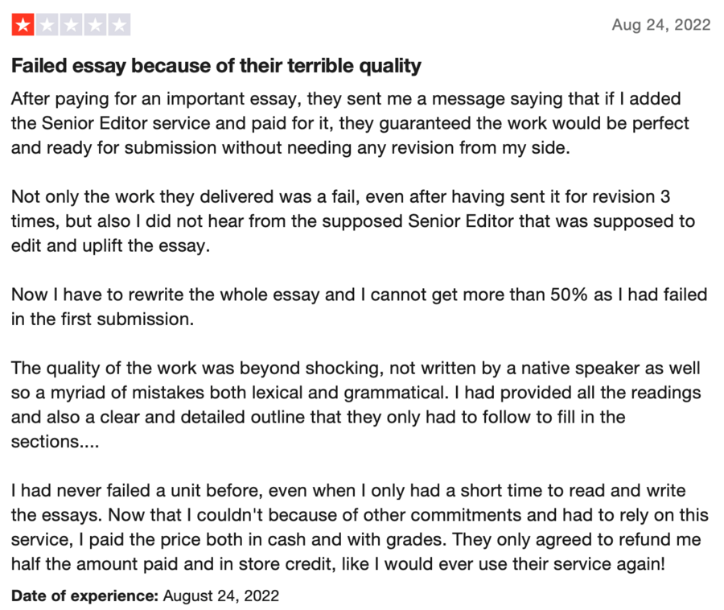
Task: Click paragraph starting I had never failed
Action: click(360, 527)
